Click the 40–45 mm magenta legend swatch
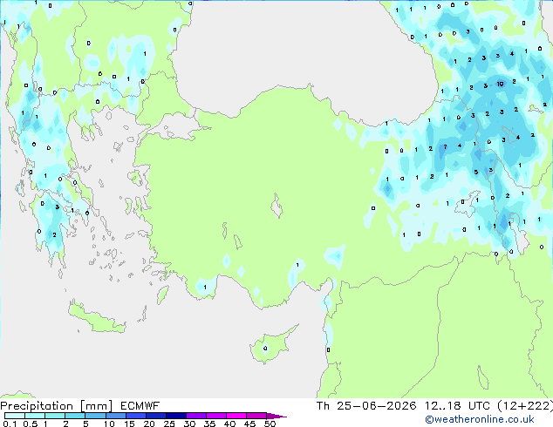The width and height of the screenshot is (553, 427). 236,416
